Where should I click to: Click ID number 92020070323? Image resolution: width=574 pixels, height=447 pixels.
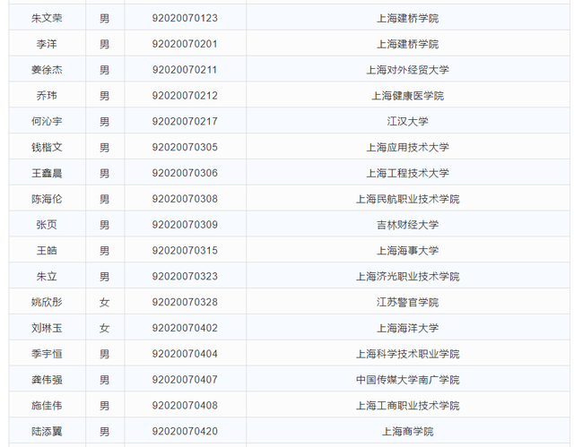click(185, 276)
